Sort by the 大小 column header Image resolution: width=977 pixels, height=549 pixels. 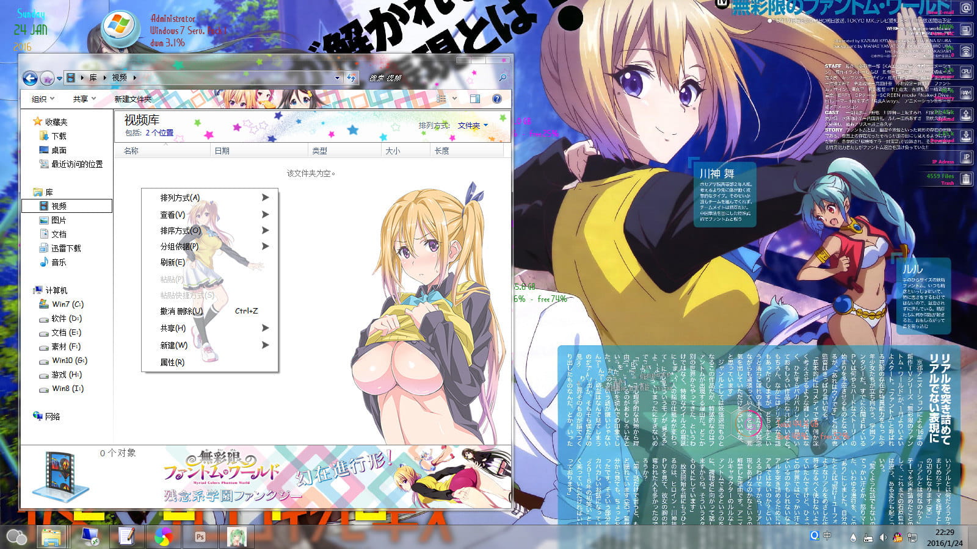coord(405,151)
